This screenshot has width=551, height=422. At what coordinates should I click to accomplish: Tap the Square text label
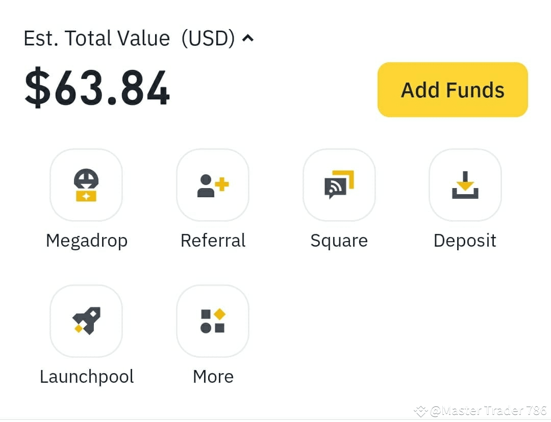pos(339,241)
